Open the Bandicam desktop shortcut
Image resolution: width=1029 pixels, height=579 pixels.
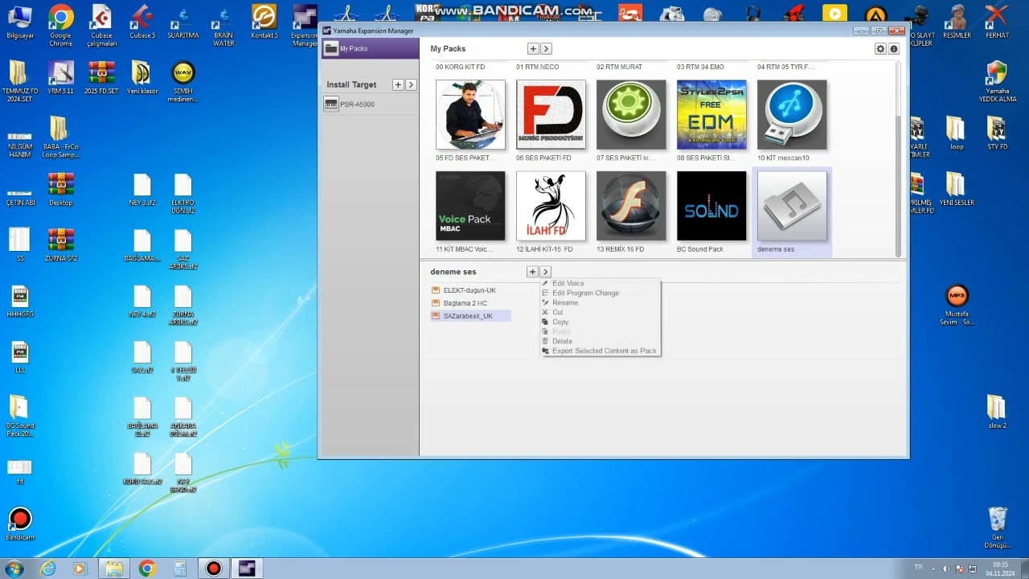point(19,524)
